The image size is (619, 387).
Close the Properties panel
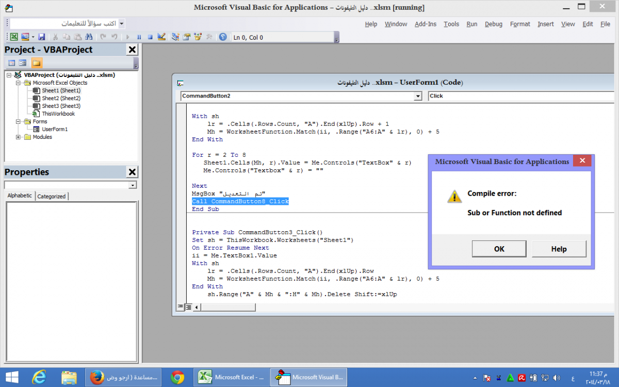click(132, 172)
